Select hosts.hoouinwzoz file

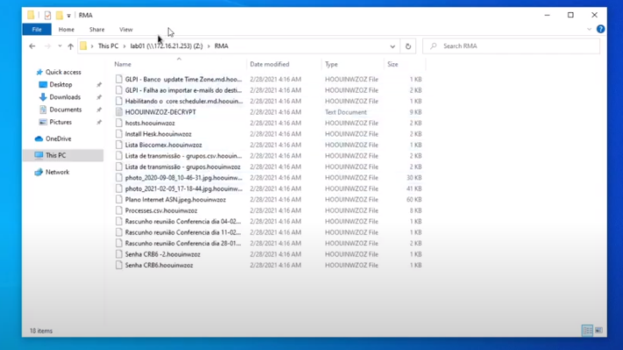pos(150,123)
